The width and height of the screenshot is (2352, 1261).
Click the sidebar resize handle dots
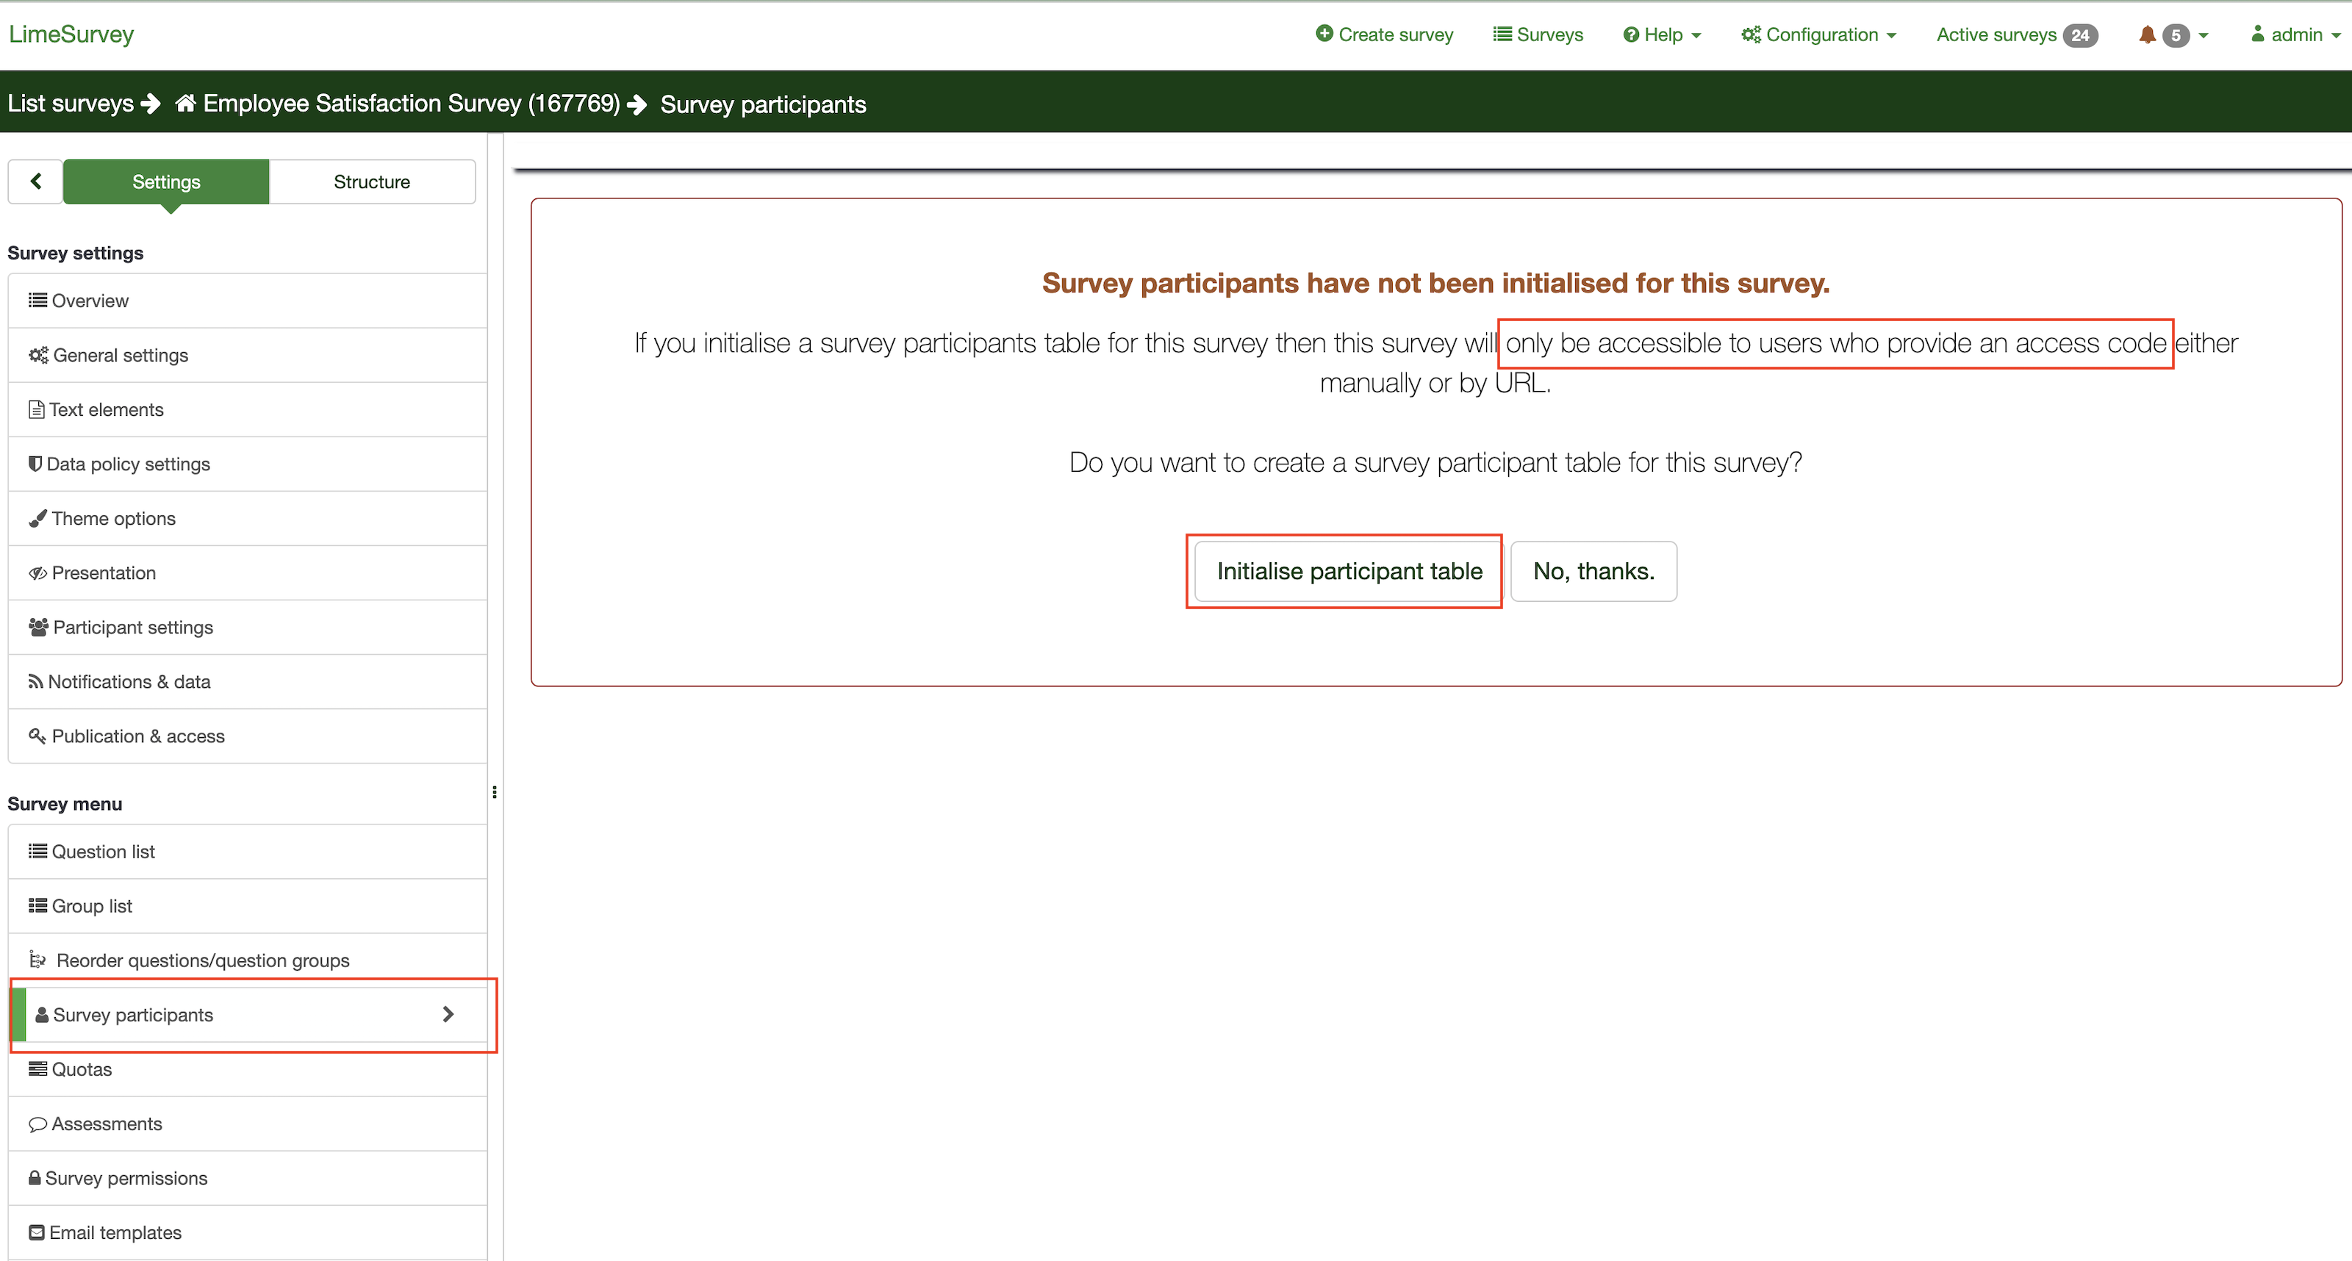click(x=494, y=791)
